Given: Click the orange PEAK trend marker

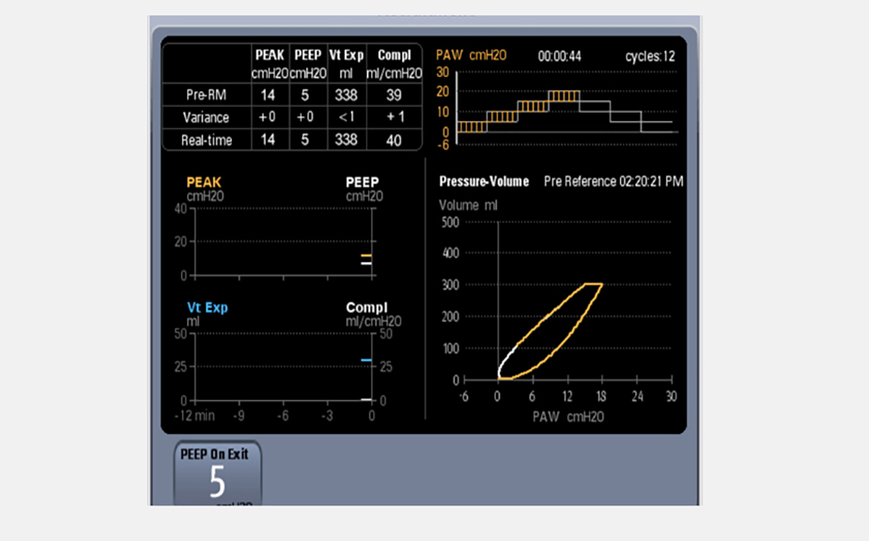Looking at the screenshot, I should (366, 255).
